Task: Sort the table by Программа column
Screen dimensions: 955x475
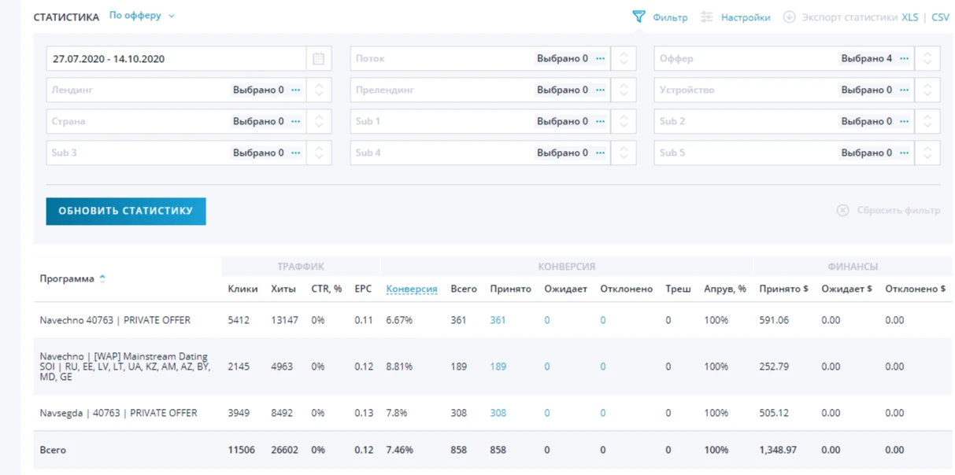Action: click(x=72, y=278)
